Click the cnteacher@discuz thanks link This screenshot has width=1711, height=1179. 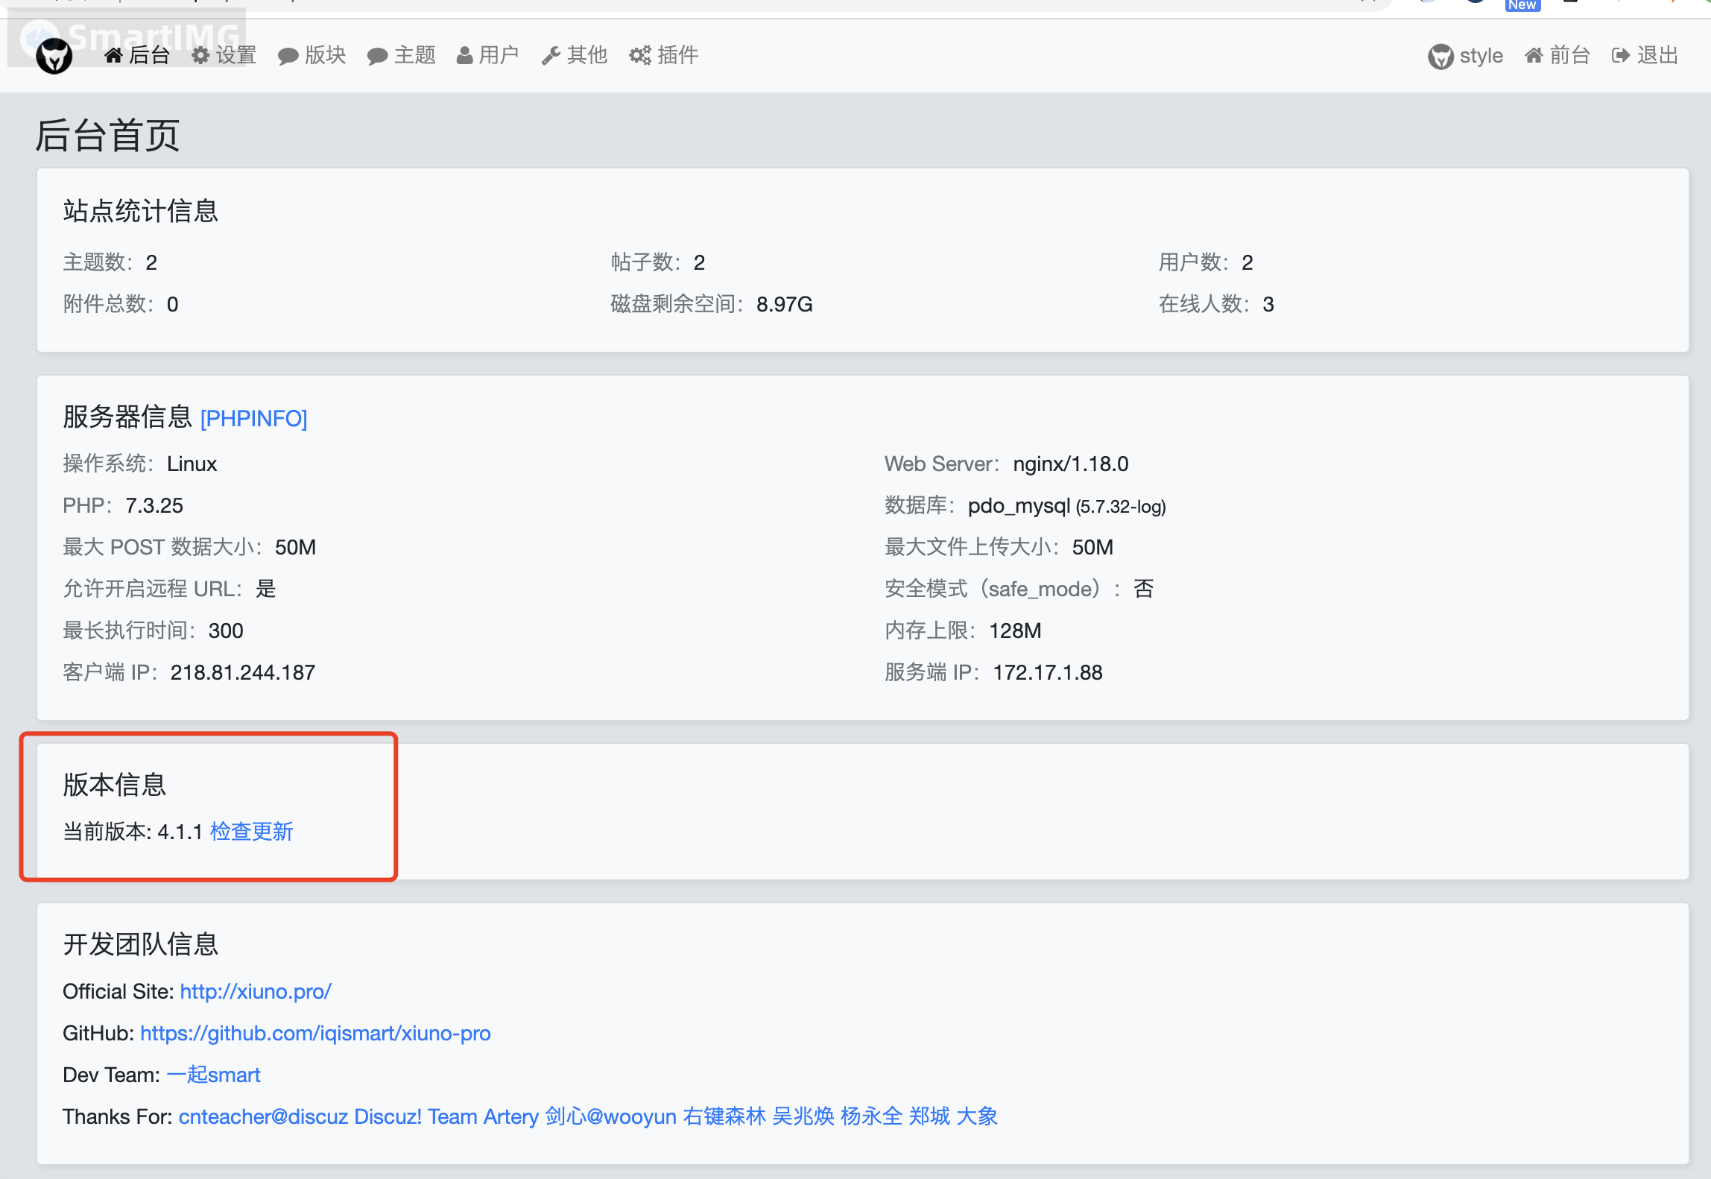[263, 1116]
